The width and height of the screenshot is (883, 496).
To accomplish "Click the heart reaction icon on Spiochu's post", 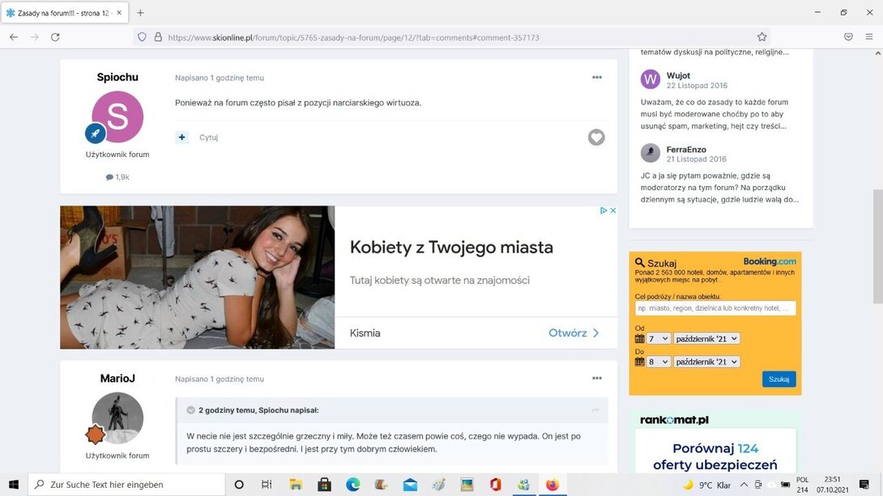I will click(x=596, y=138).
